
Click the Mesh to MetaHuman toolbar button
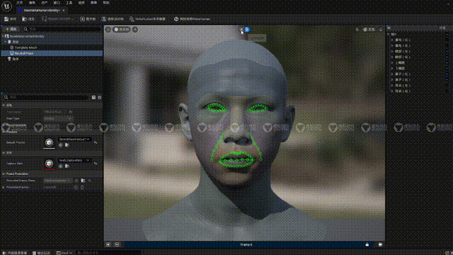(192, 19)
